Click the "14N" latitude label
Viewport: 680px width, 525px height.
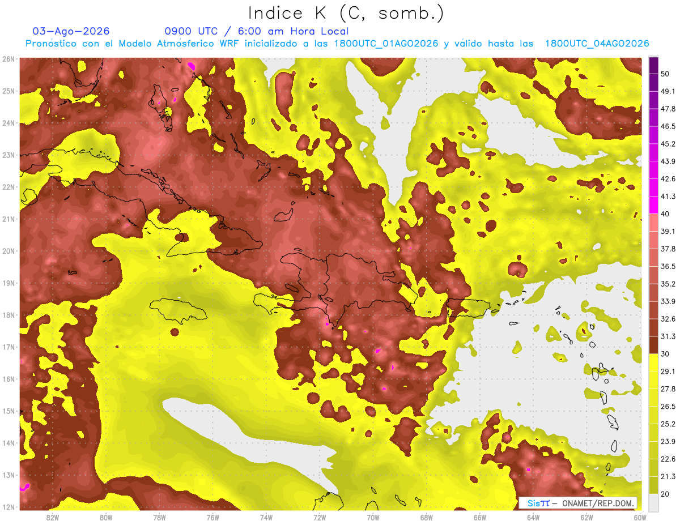(8, 443)
